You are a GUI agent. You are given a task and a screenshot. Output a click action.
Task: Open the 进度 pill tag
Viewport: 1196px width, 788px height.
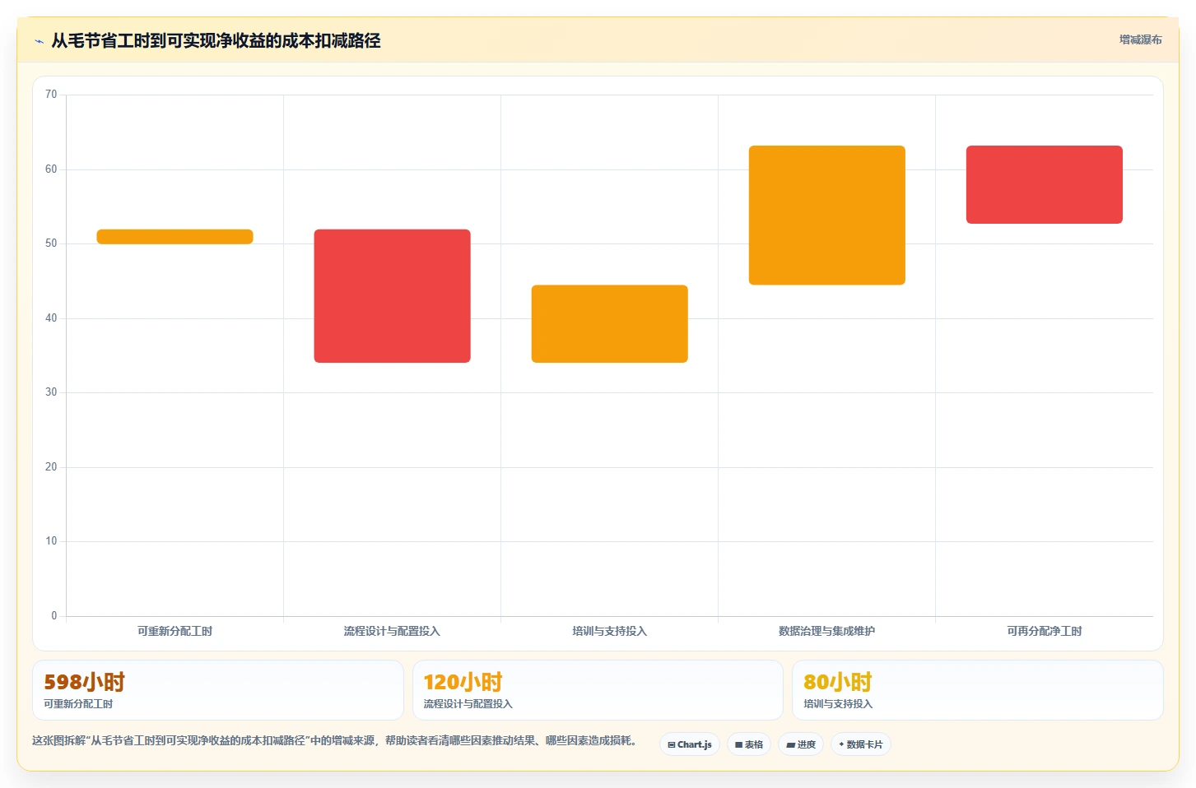click(x=801, y=744)
